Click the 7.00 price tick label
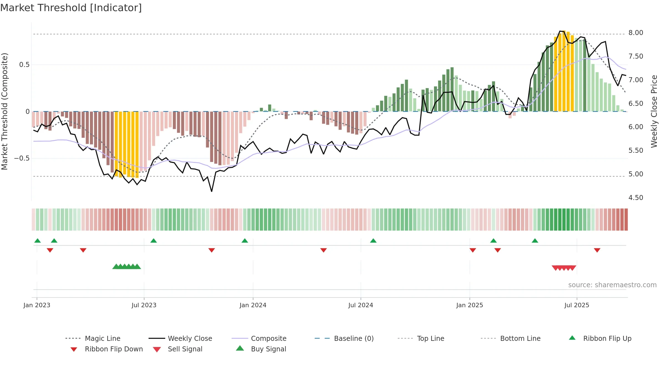The width and height of the screenshot is (666, 375). point(636,80)
